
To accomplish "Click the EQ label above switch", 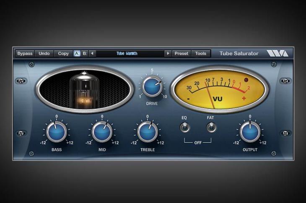I will (184, 118).
